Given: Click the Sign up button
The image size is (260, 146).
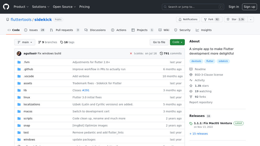Looking at the screenshot, I should tap(249, 7).
